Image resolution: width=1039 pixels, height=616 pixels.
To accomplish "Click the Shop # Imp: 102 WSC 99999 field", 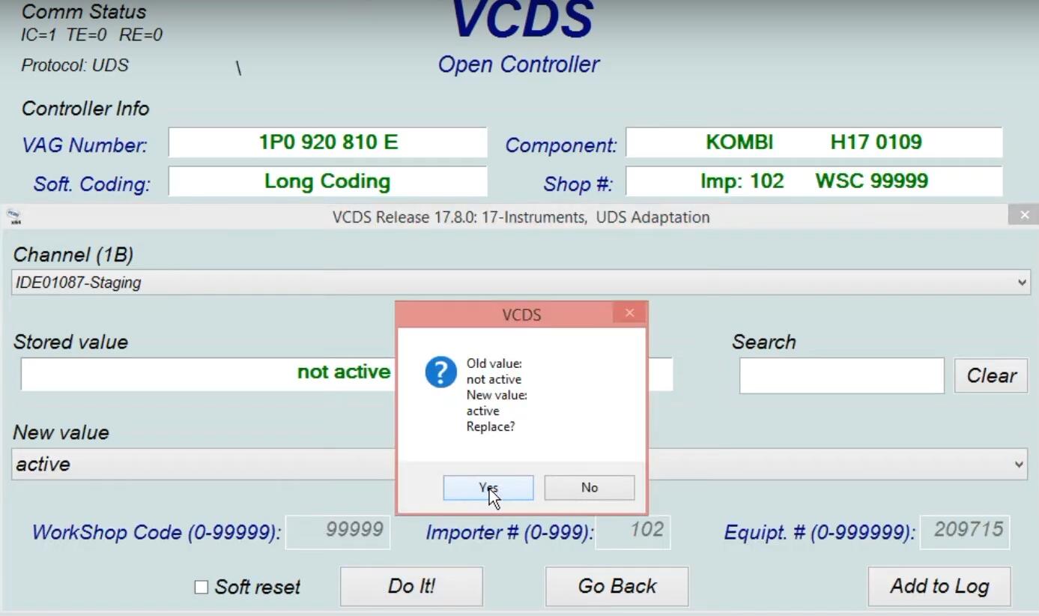I will [814, 181].
